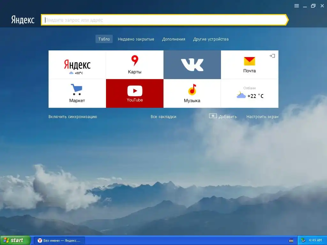Viewport: 327px width, 245px height.
Task: Open the Олбани weather tile
Action: pos(250,93)
